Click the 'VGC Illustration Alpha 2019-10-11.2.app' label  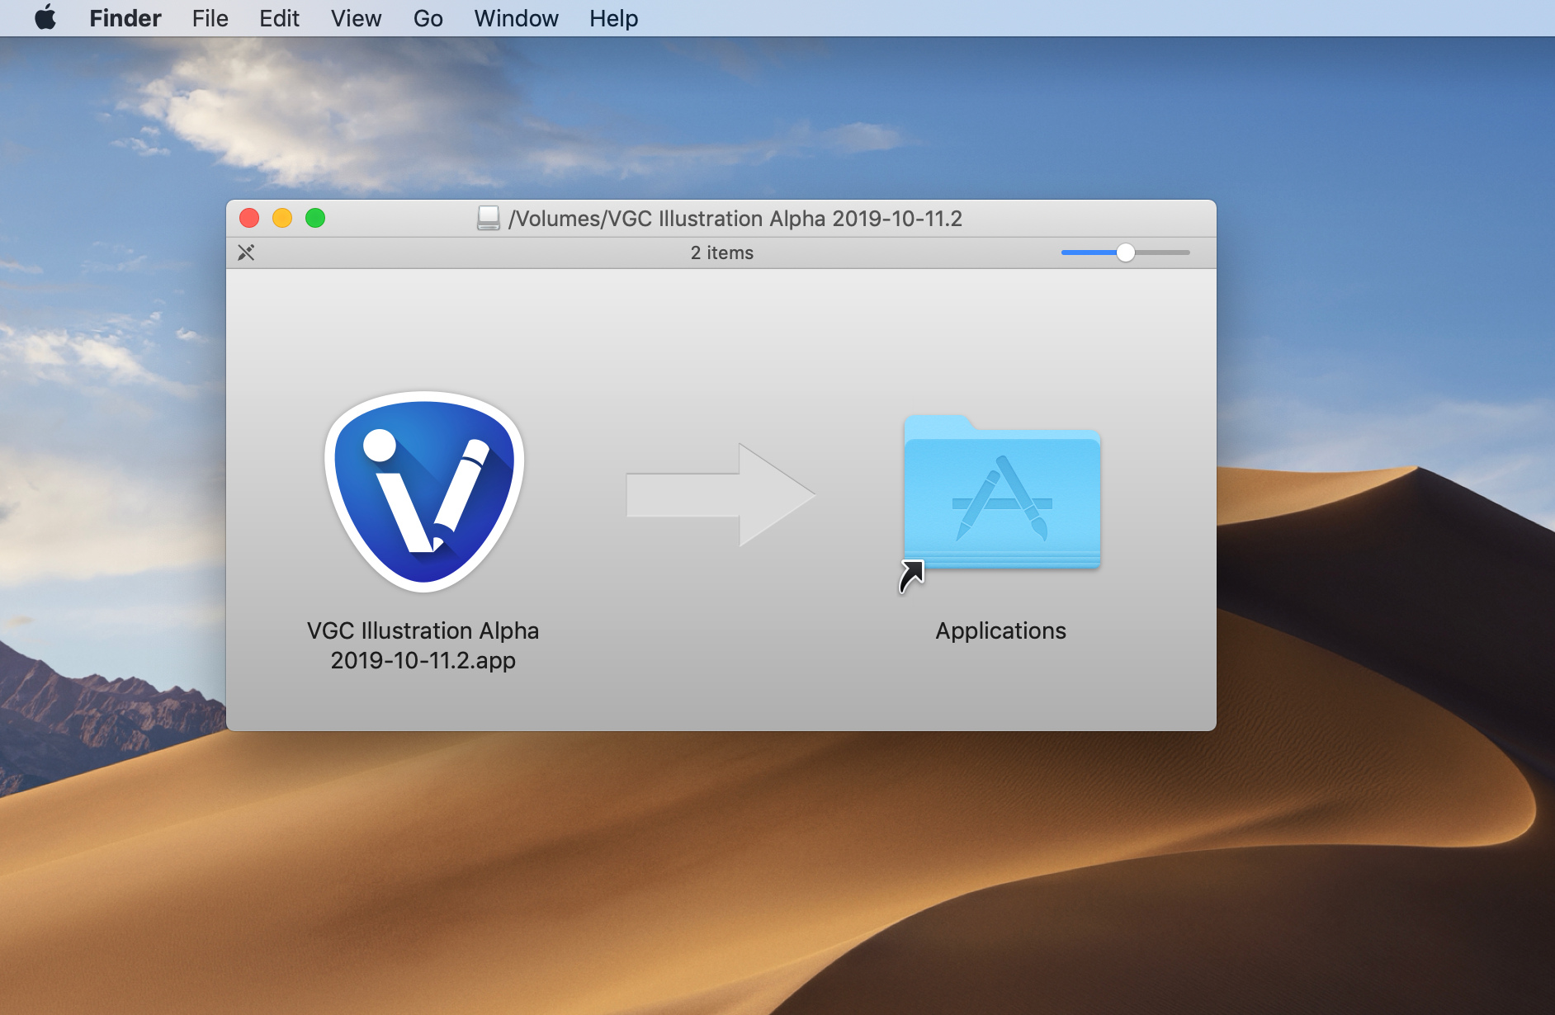[x=423, y=645]
